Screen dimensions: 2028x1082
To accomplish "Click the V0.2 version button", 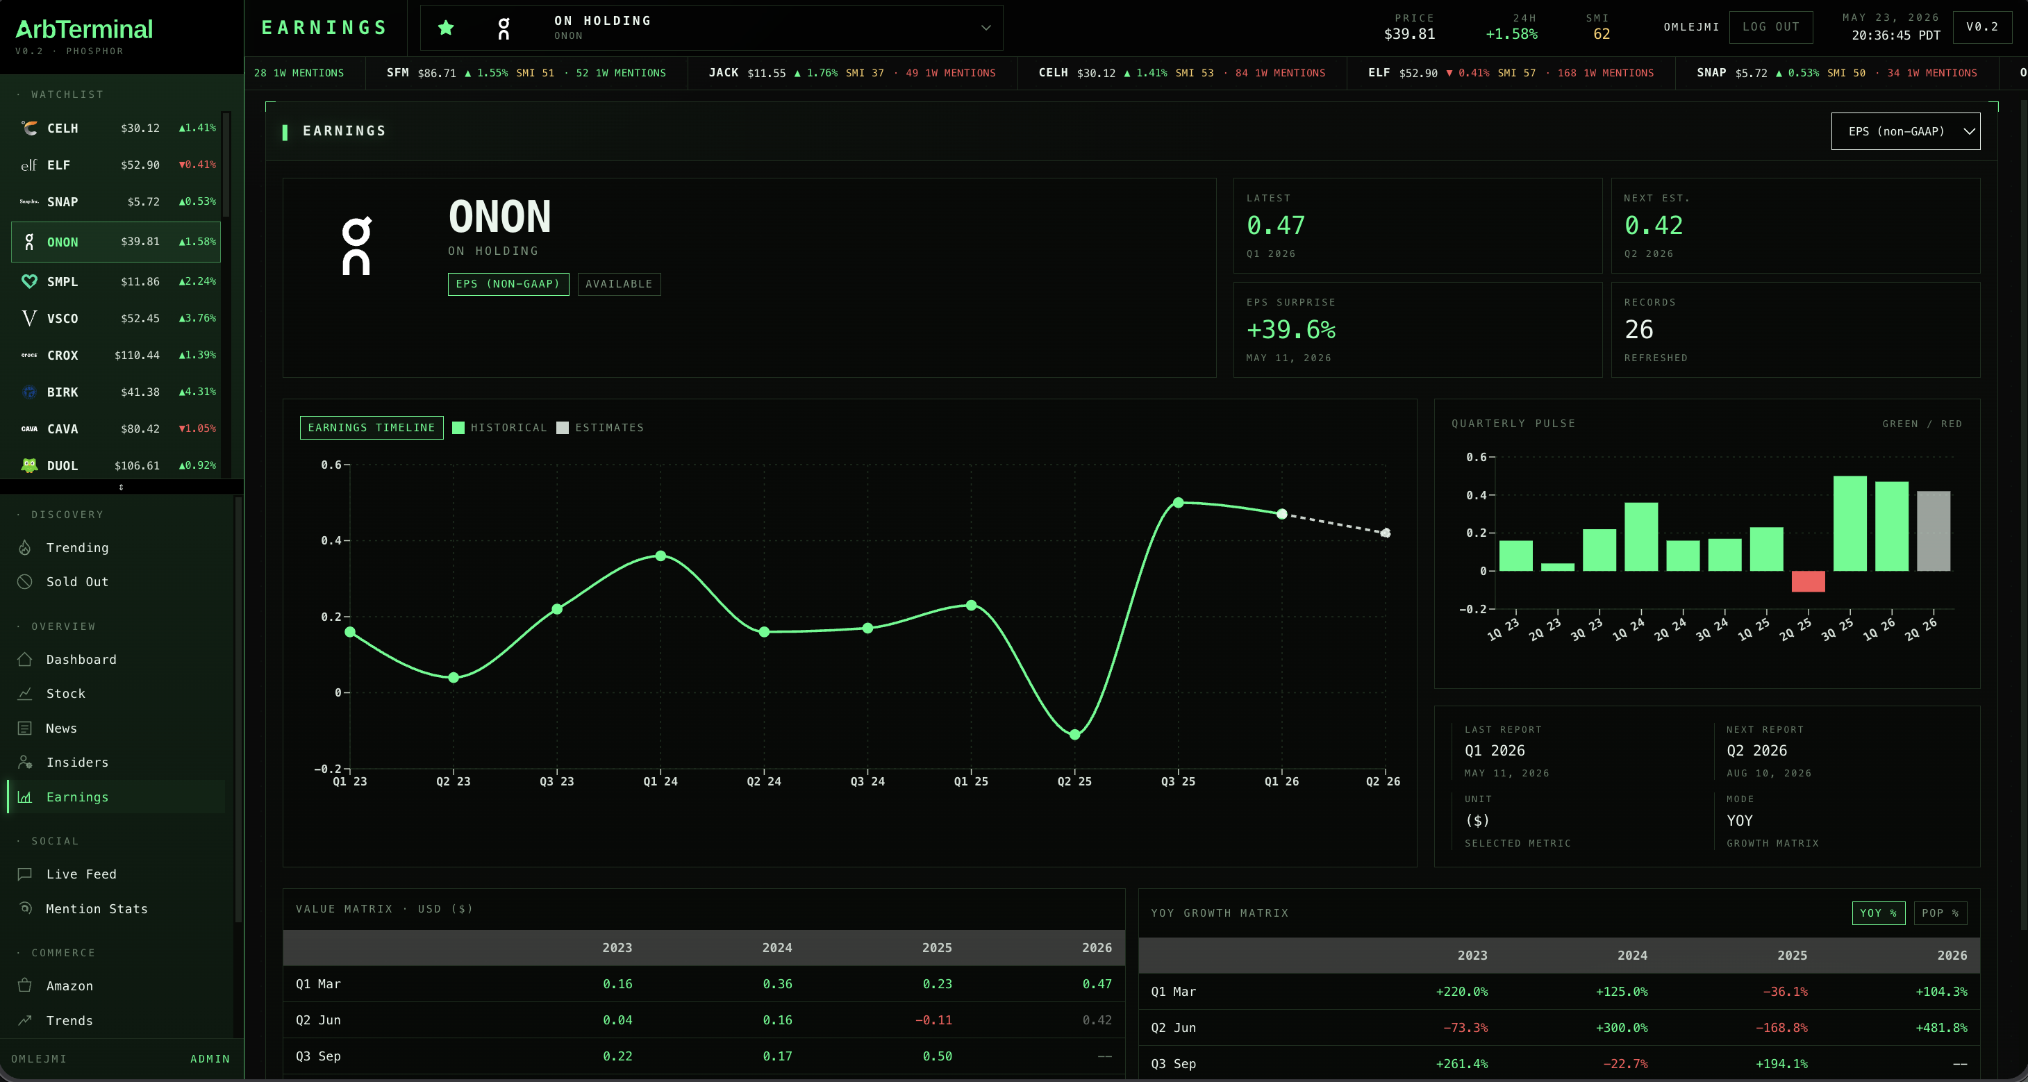I will coord(1981,27).
